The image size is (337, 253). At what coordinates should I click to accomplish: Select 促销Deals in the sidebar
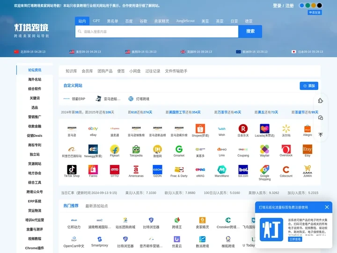point(35,135)
